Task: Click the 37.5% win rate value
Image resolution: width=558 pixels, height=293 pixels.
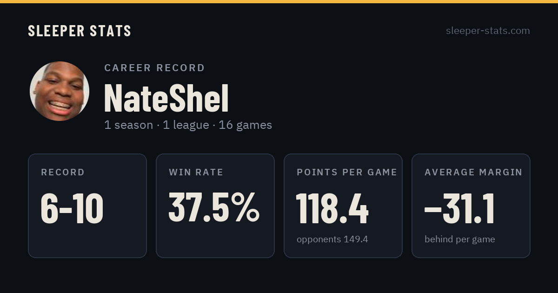Action: pyautogui.click(x=214, y=207)
